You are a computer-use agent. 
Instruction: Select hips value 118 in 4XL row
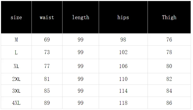pyautogui.click(x=123, y=103)
